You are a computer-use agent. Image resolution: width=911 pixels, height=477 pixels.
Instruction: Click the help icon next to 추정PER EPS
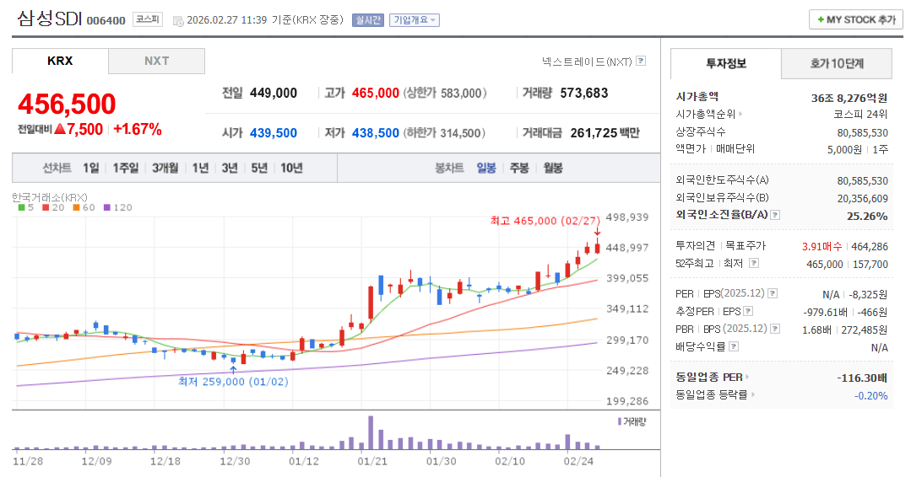748,311
